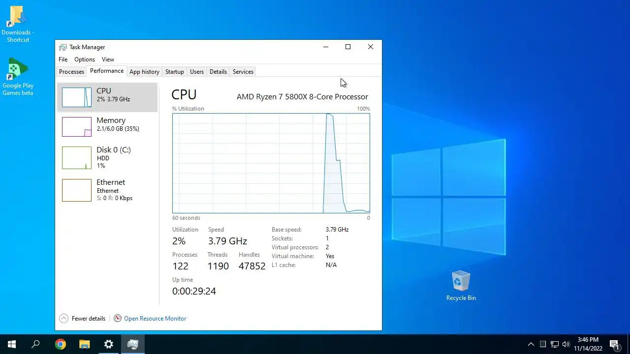Click the CPU heading in details pane
The width and height of the screenshot is (630, 354).
coord(184,94)
